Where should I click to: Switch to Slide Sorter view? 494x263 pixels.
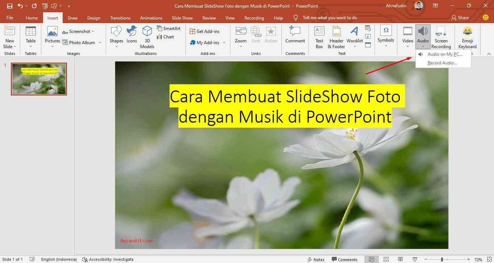[386, 259]
